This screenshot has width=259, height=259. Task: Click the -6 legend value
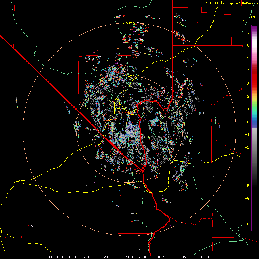tap(247, 199)
